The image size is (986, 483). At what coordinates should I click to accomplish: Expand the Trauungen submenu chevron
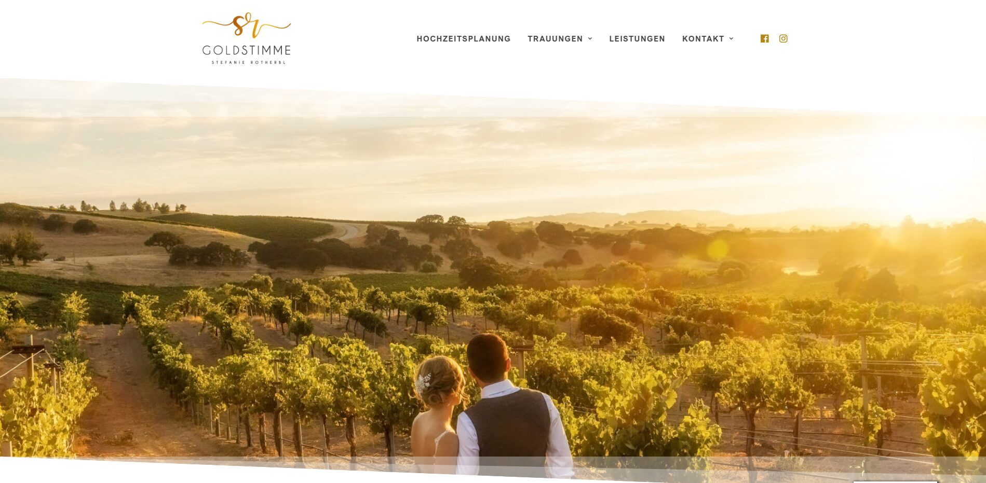(x=590, y=38)
